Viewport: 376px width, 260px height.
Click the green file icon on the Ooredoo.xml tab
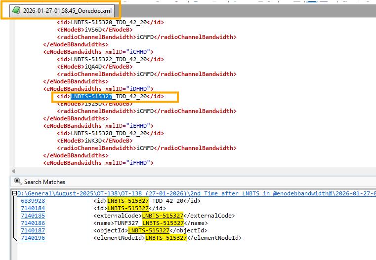[x=16, y=10]
